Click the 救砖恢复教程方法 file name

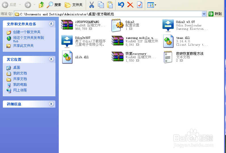pos(190,54)
